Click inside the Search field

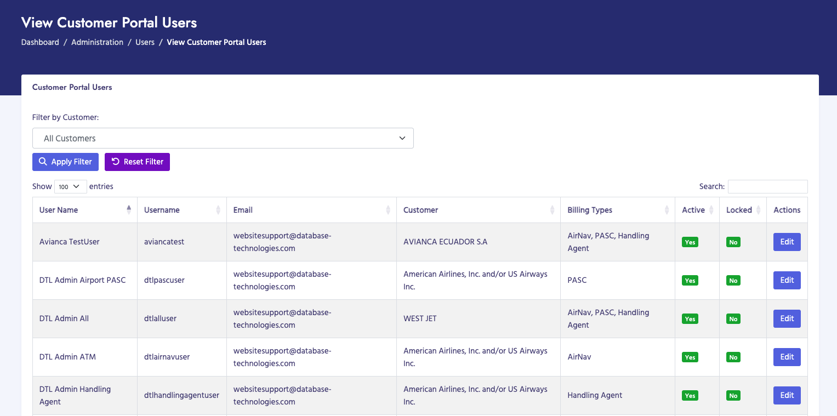(x=767, y=186)
